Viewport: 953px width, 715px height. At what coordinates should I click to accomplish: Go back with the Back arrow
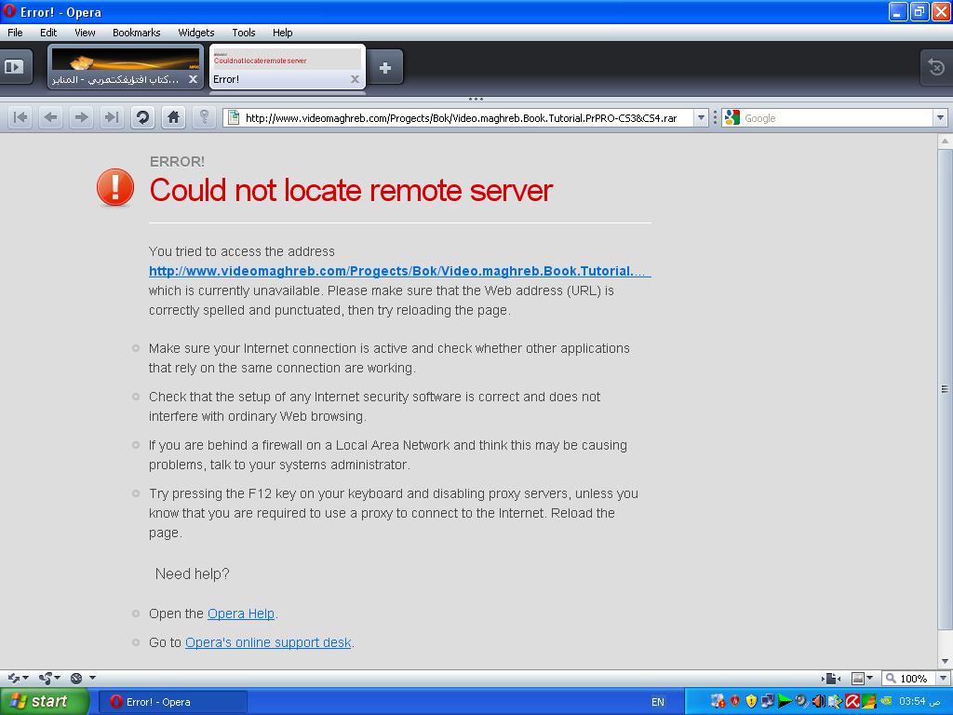point(51,117)
